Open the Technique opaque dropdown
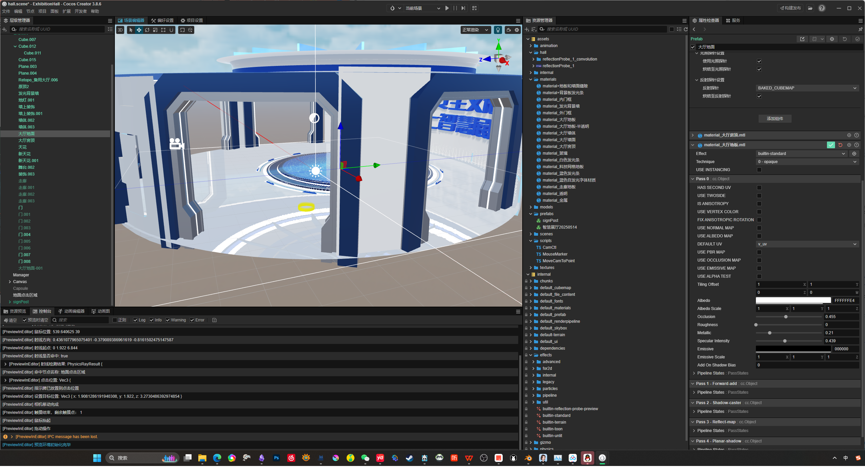The width and height of the screenshot is (865, 468). (807, 162)
